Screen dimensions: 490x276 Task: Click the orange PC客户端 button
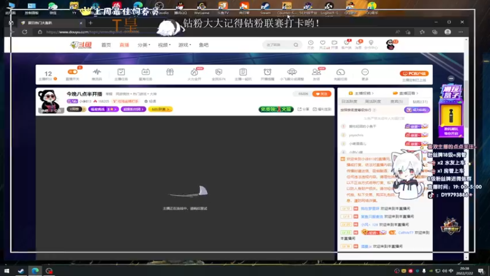tap(414, 74)
